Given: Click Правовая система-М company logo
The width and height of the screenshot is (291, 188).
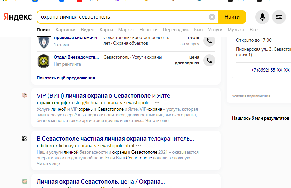Looking at the screenshot, I should pyautogui.click(x=44, y=41).
